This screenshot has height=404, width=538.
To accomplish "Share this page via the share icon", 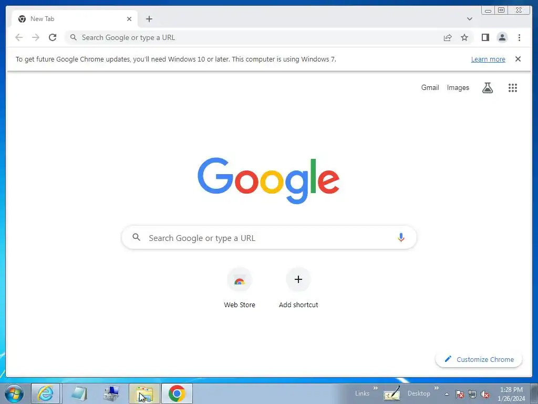I will (x=448, y=37).
